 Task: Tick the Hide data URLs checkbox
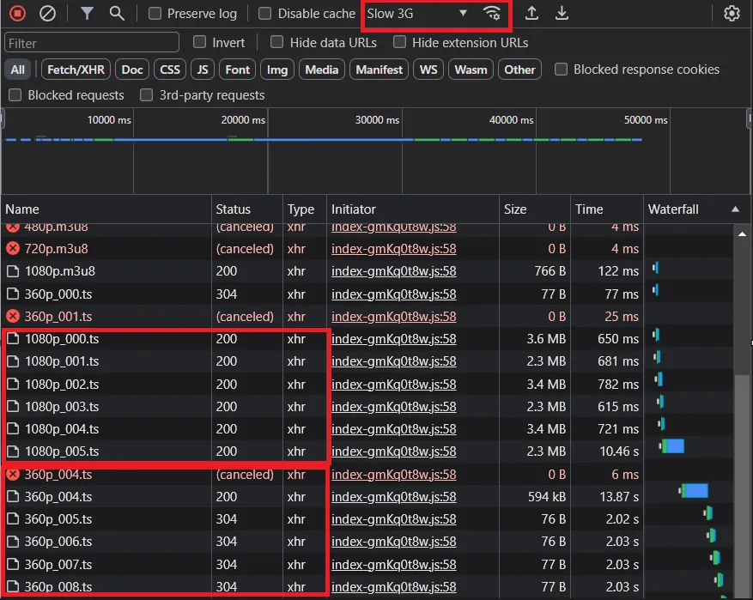click(x=276, y=42)
